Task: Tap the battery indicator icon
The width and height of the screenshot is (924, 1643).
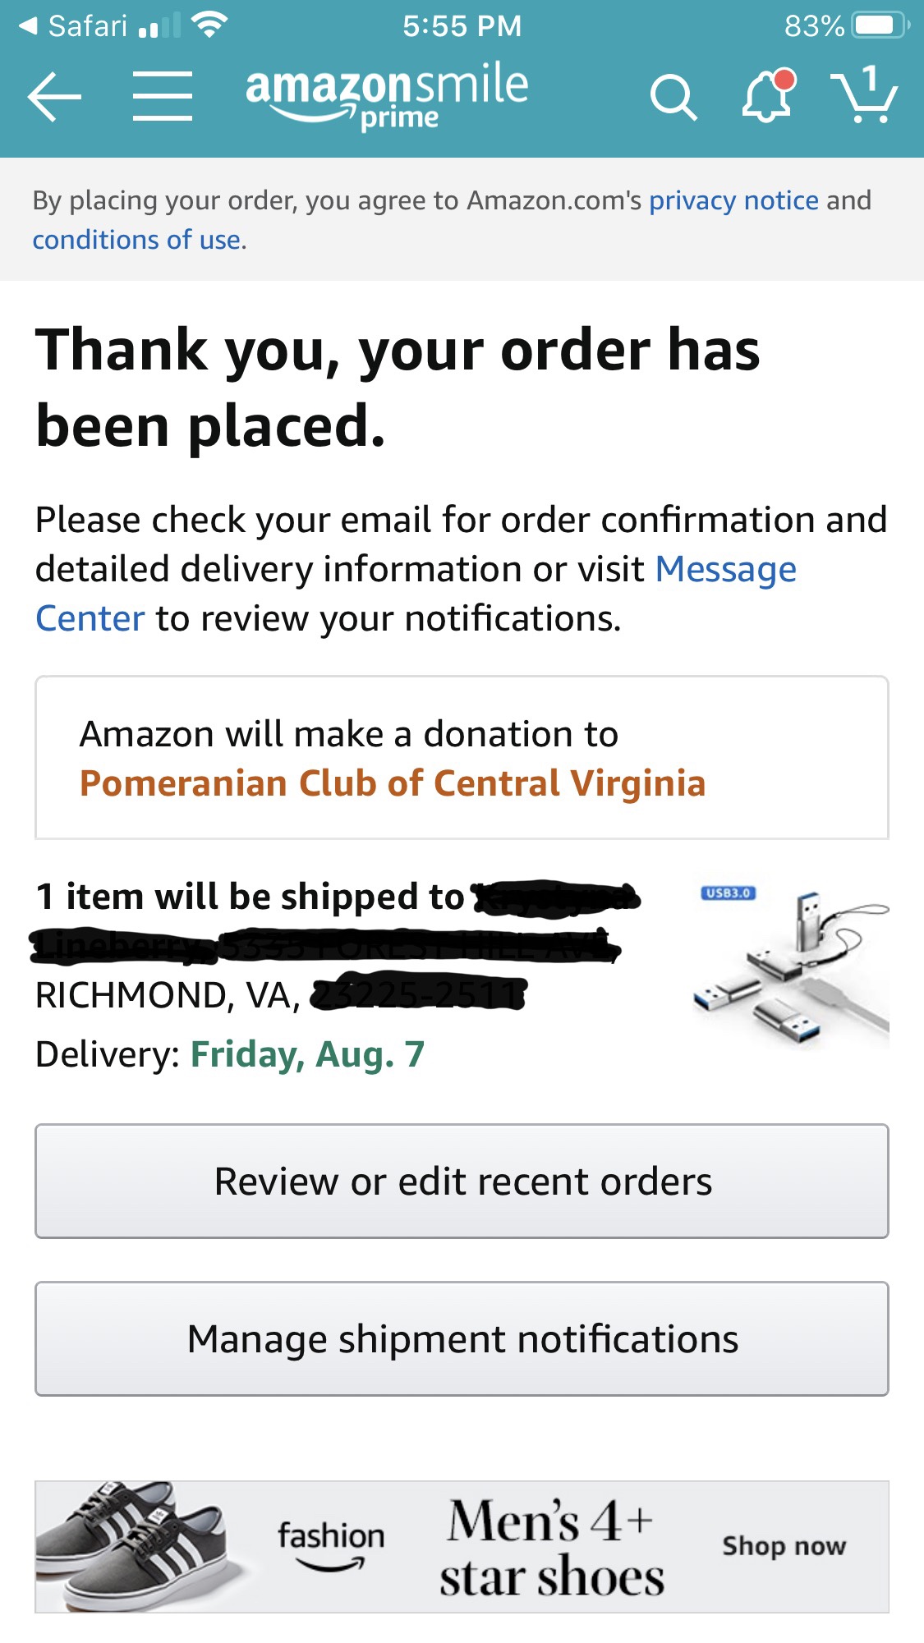Action: 880,26
